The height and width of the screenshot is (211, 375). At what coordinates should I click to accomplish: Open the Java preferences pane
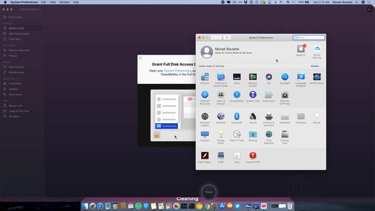(x=237, y=158)
